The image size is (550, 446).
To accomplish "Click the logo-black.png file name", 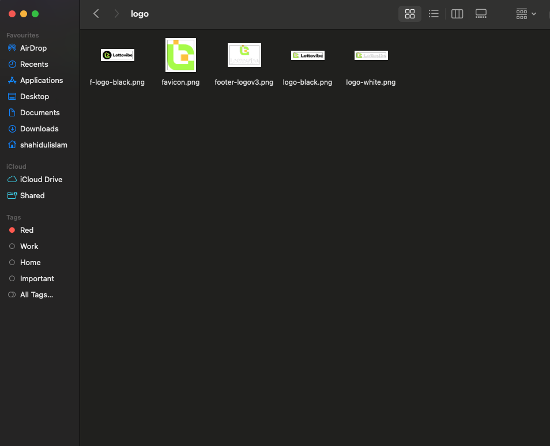I will click(x=308, y=82).
